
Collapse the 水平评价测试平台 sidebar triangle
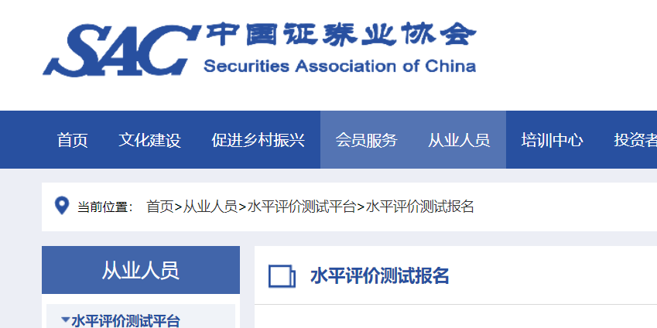[x=65, y=320]
